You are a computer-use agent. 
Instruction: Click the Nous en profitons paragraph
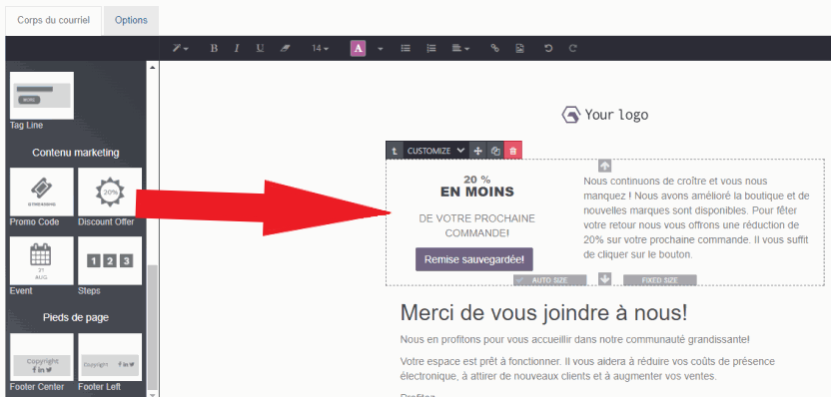click(575, 339)
